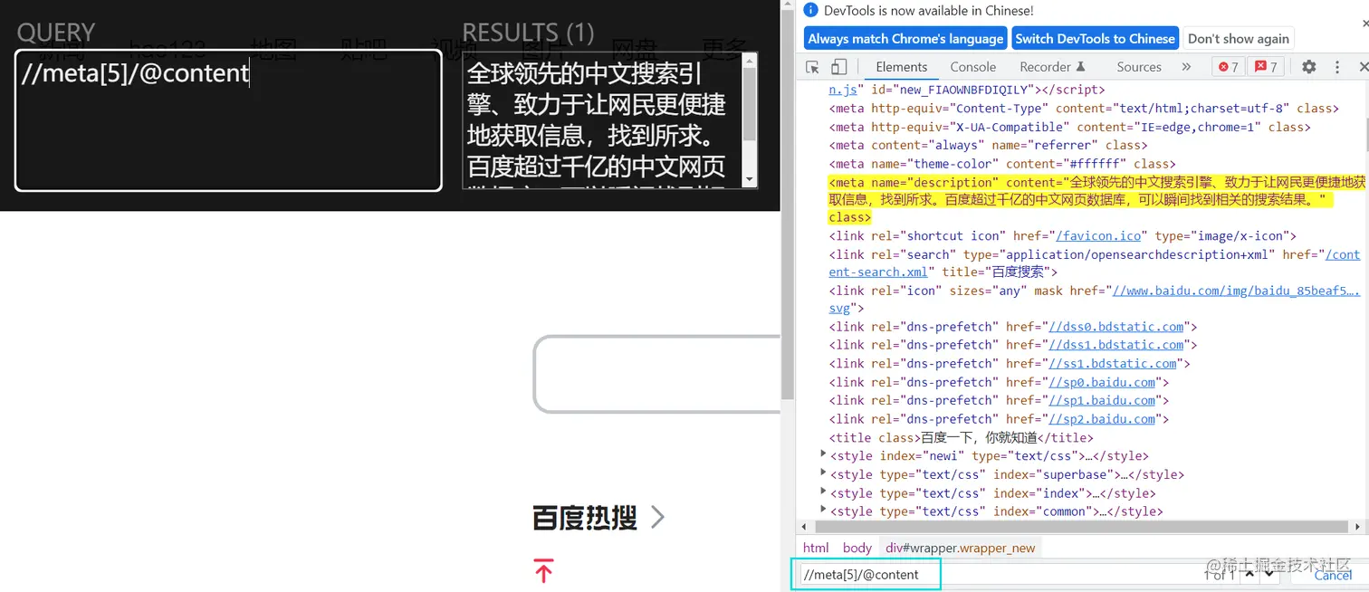Click the Baidu search input box

[x=657, y=374]
